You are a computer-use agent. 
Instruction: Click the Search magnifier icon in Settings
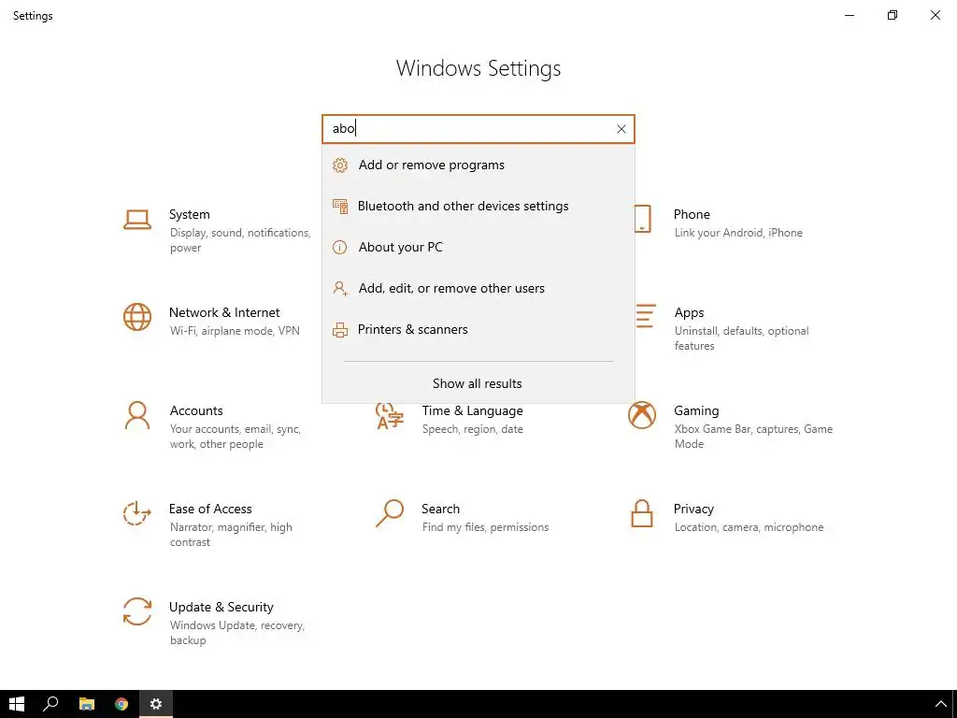390,513
